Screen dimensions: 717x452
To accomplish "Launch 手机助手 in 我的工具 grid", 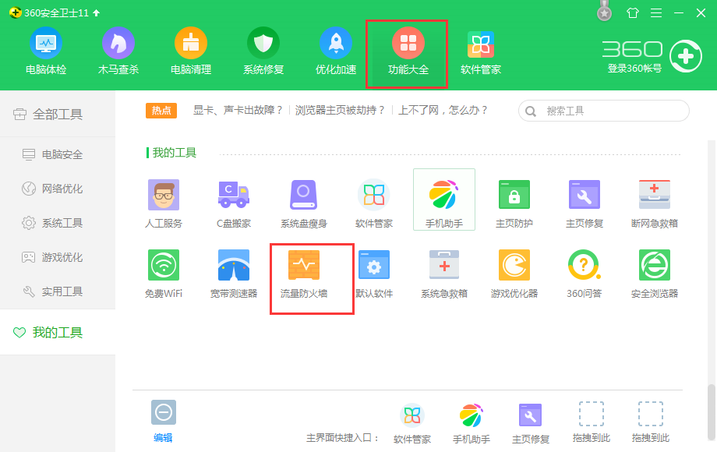I will coord(444,200).
